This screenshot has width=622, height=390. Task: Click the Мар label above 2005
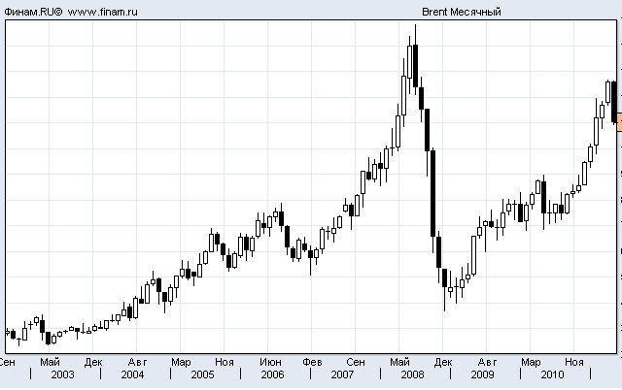[180, 362]
